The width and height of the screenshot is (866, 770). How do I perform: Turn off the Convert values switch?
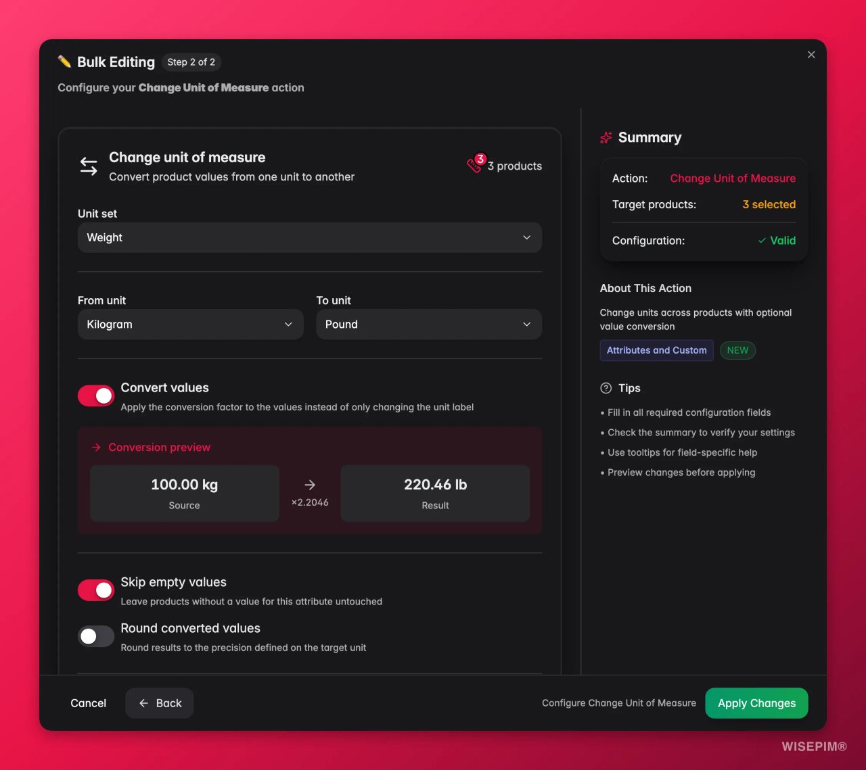coord(96,396)
